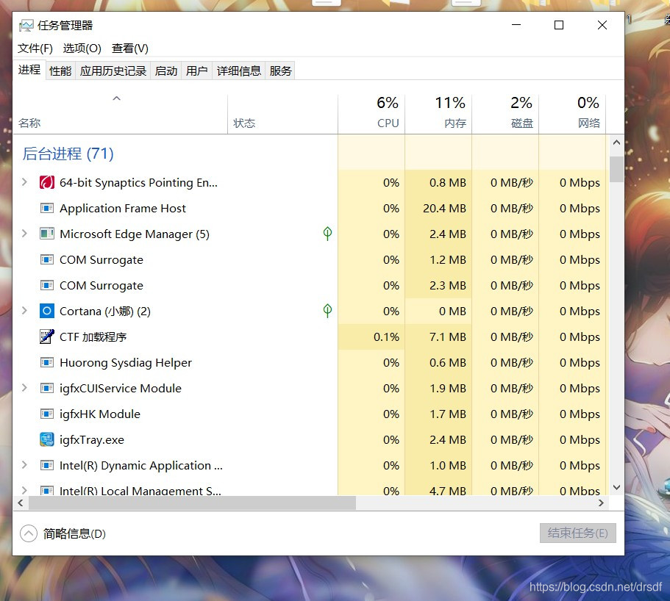Click the horizontal scrollbar thumb

click(x=192, y=503)
